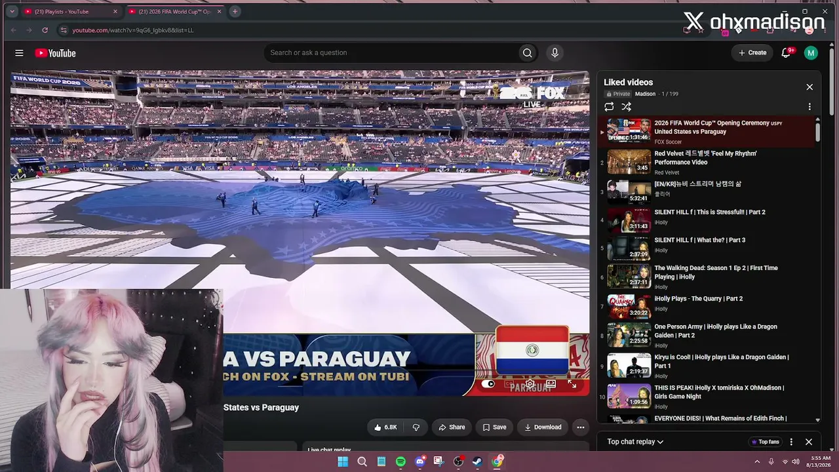Expand the Top chat replay dropdown

634,442
